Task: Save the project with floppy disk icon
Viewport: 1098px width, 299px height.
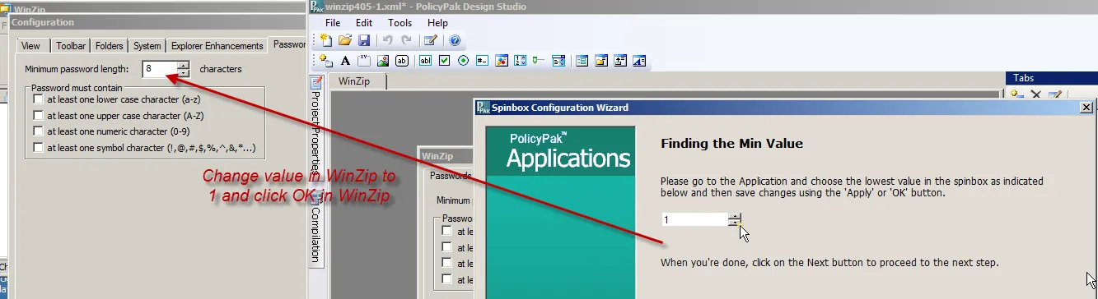Action: (363, 40)
